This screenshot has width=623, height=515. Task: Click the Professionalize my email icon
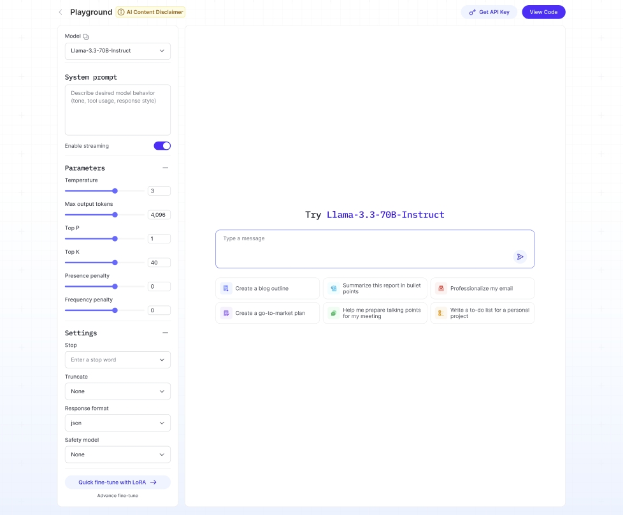[x=440, y=289]
